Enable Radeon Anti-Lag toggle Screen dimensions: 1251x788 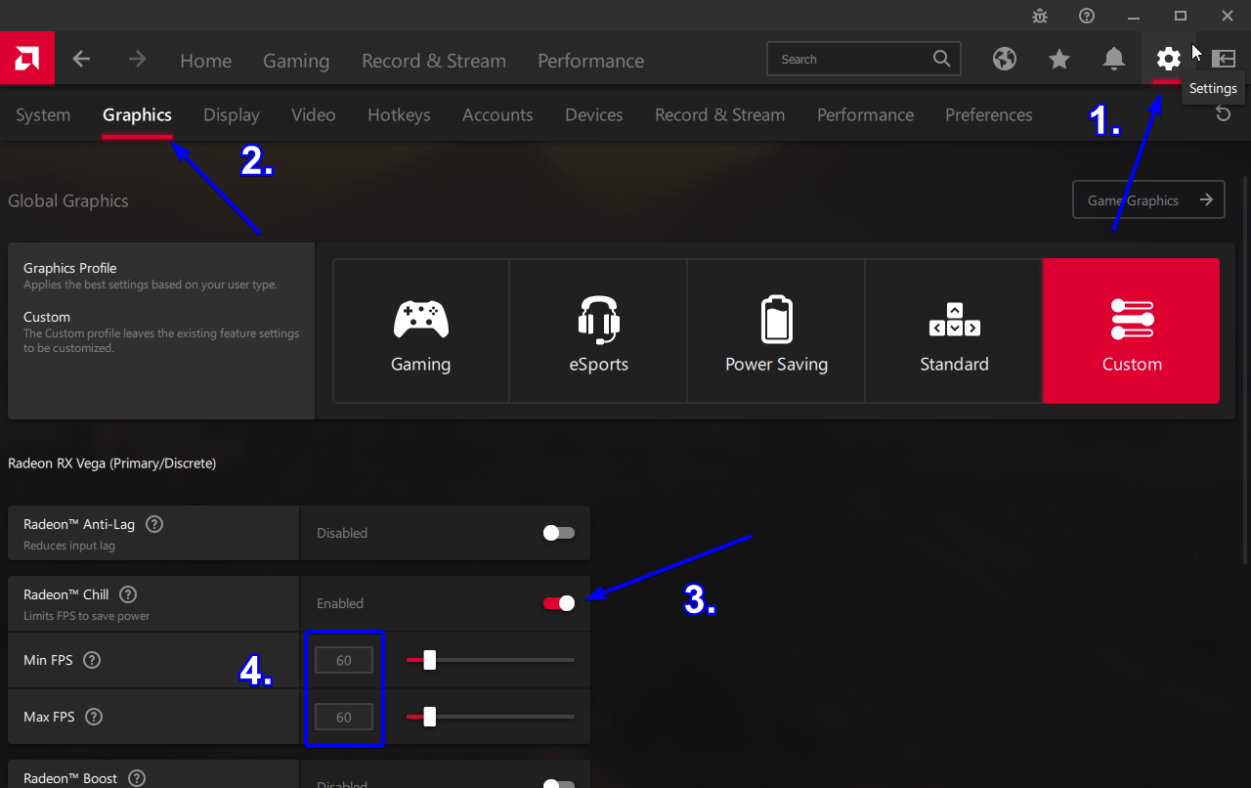[x=559, y=533]
